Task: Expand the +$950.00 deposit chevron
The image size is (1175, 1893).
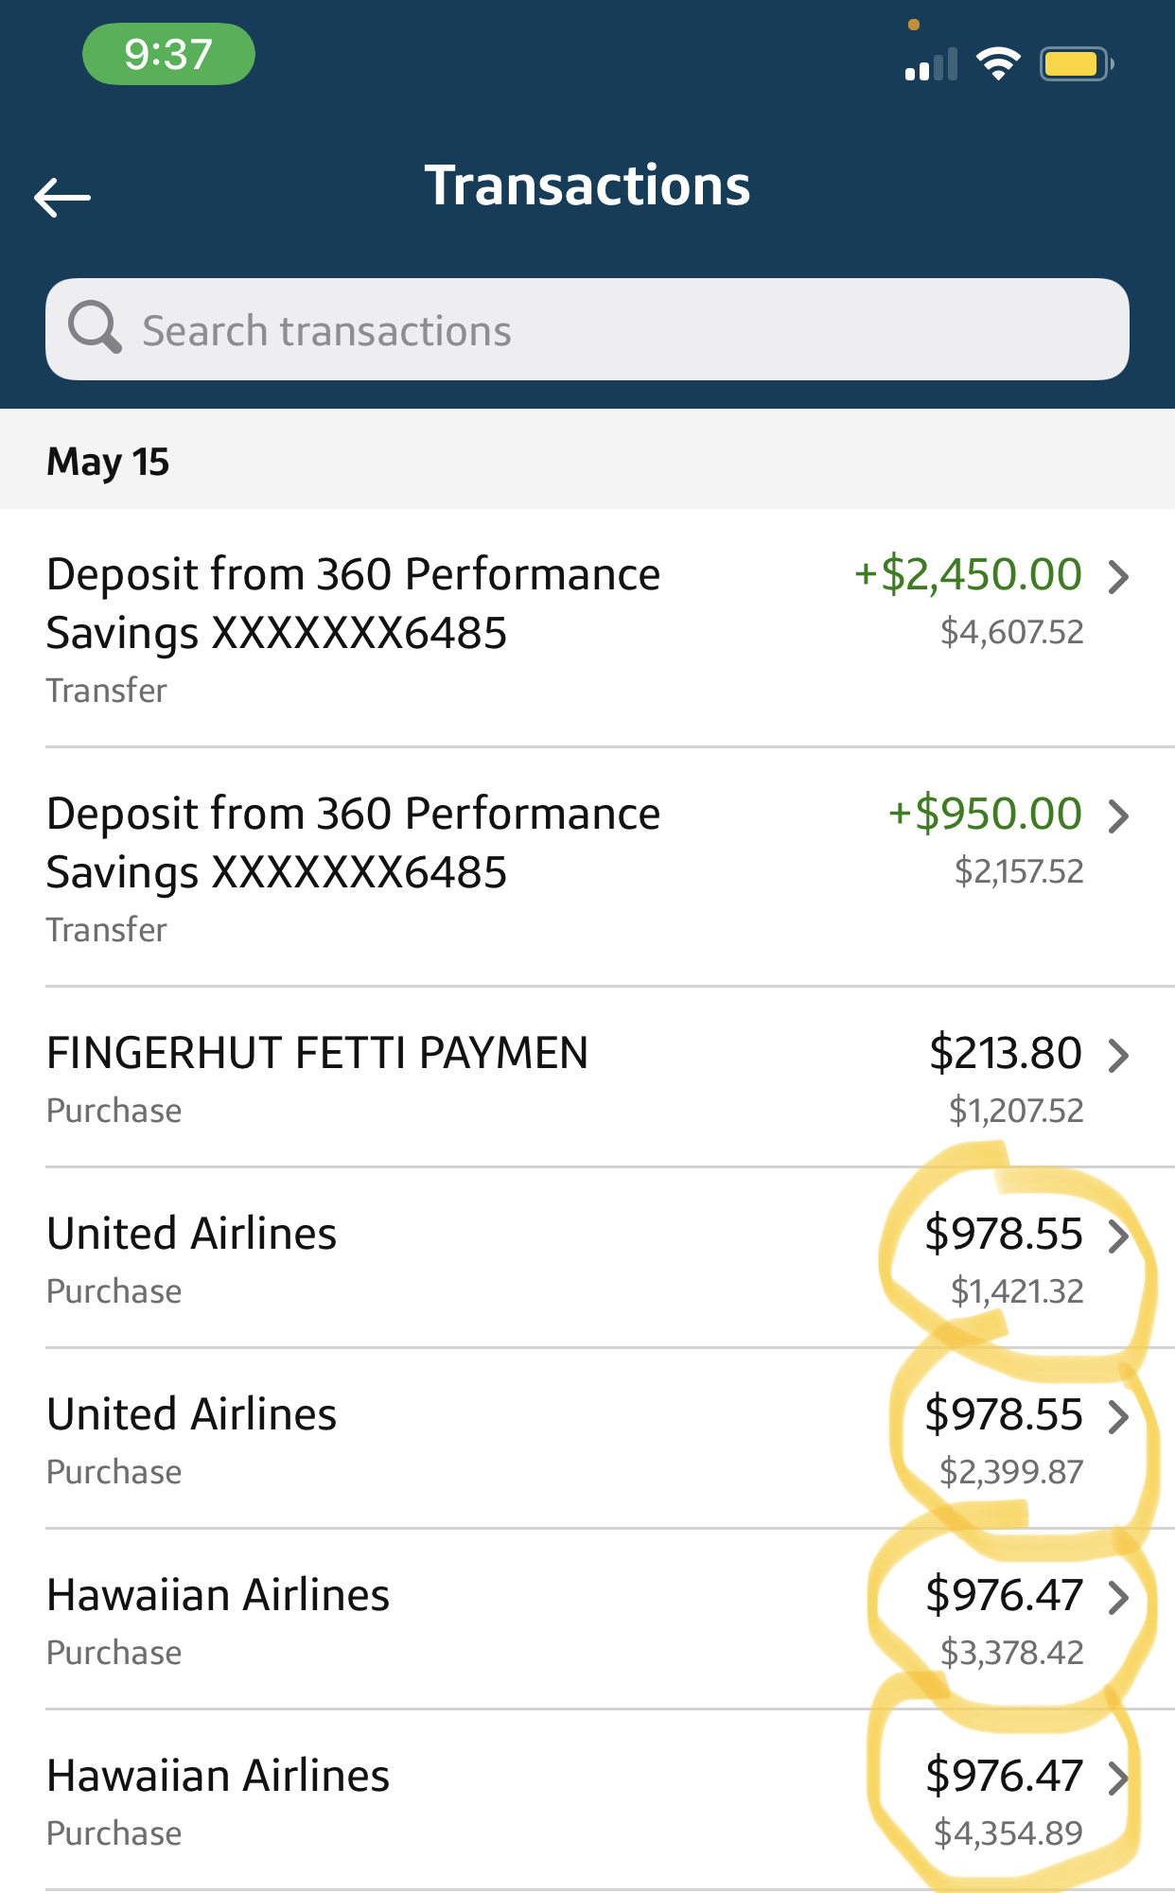Action: [1118, 815]
